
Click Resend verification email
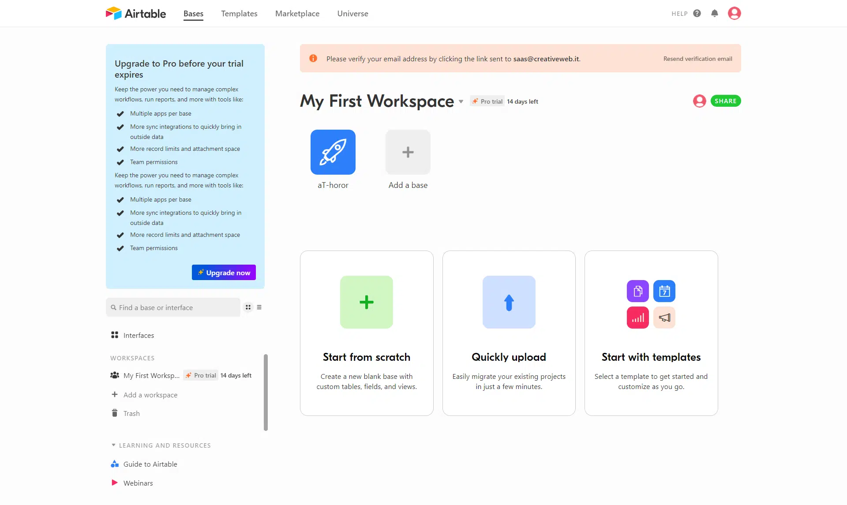[698, 59]
